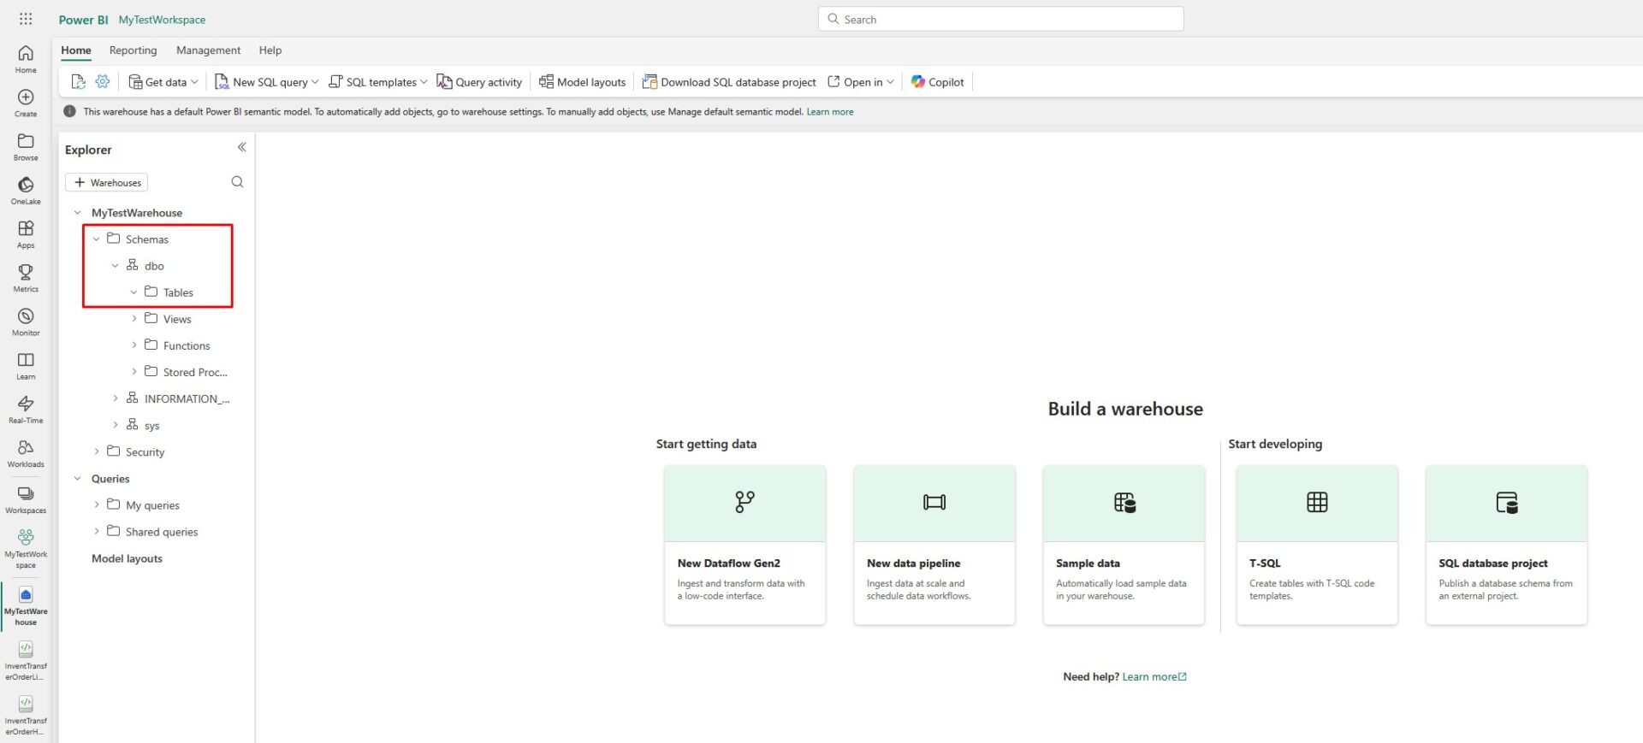Image resolution: width=1643 pixels, height=743 pixels.
Task: Click Learn more in the info banner
Action: 830,111
